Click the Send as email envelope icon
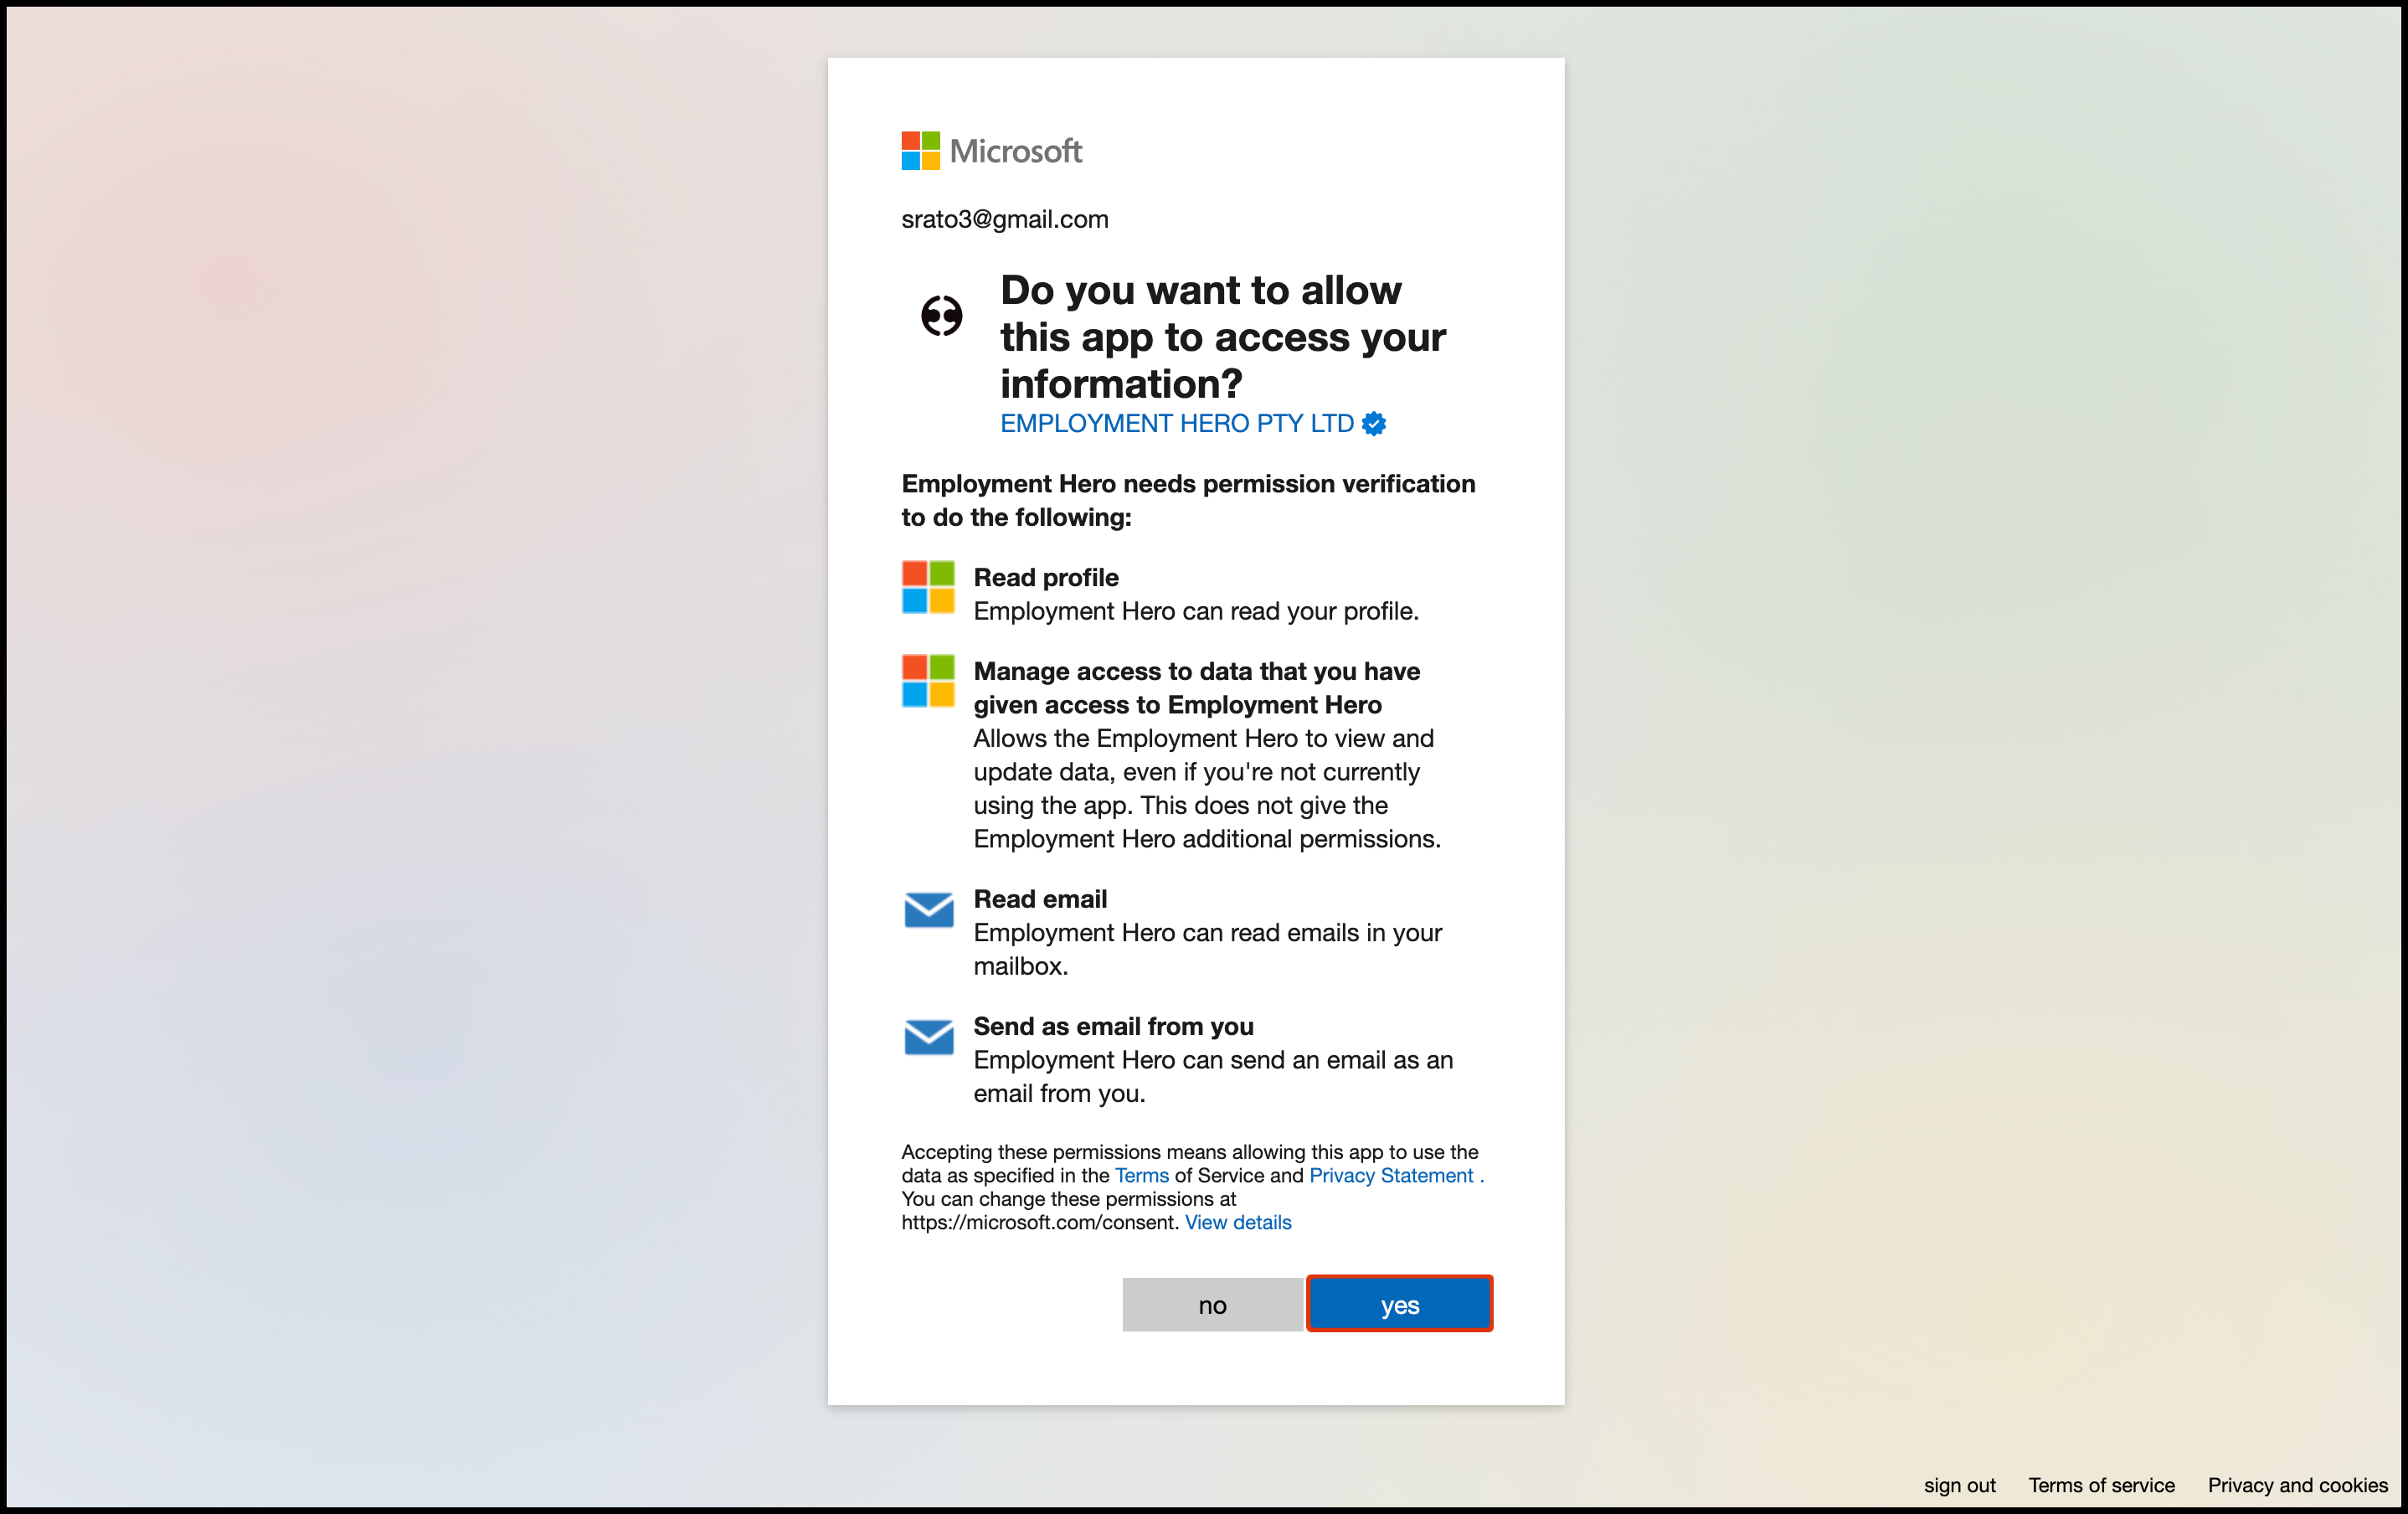This screenshot has height=1514, width=2408. (x=928, y=1037)
